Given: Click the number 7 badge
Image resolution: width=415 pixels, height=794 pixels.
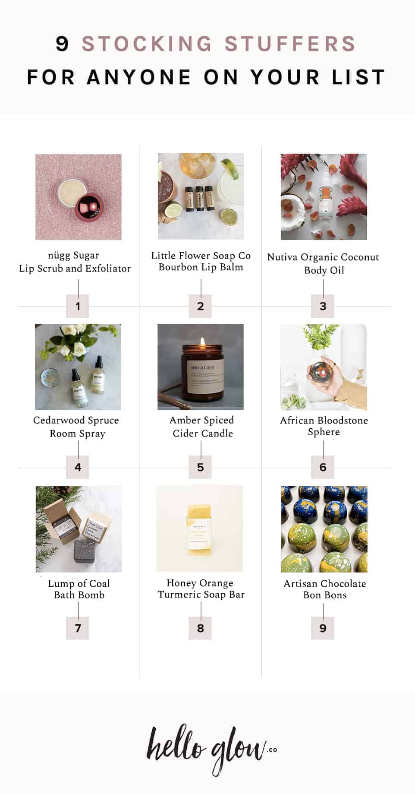Looking at the screenshot, I should (x=78, y=628).
